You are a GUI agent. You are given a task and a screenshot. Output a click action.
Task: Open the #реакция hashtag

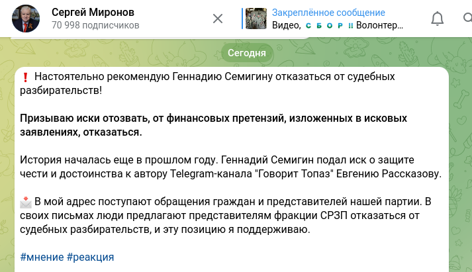[x=90, y=257]
